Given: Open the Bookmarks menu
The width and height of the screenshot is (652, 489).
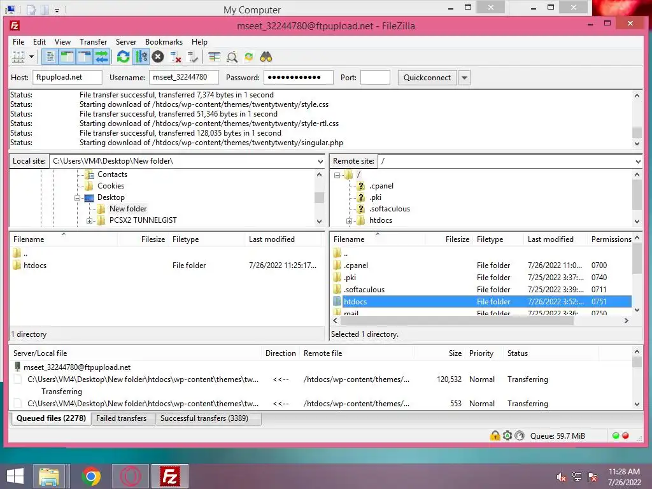Looking at the screenshot, I should click(164, 42).
